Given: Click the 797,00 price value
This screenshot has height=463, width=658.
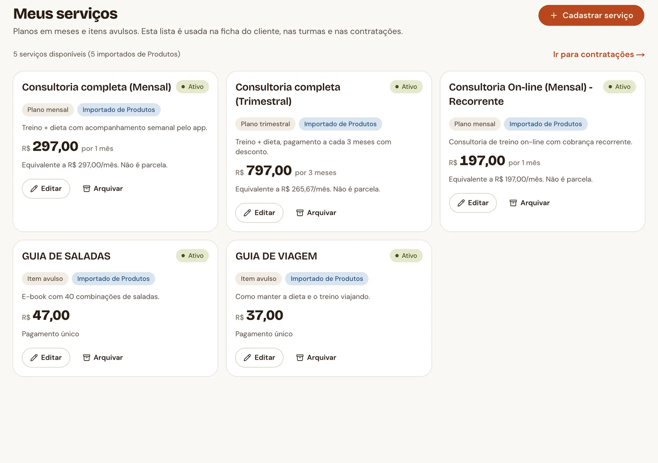Looking at the screenshot, I should [269, 170].
